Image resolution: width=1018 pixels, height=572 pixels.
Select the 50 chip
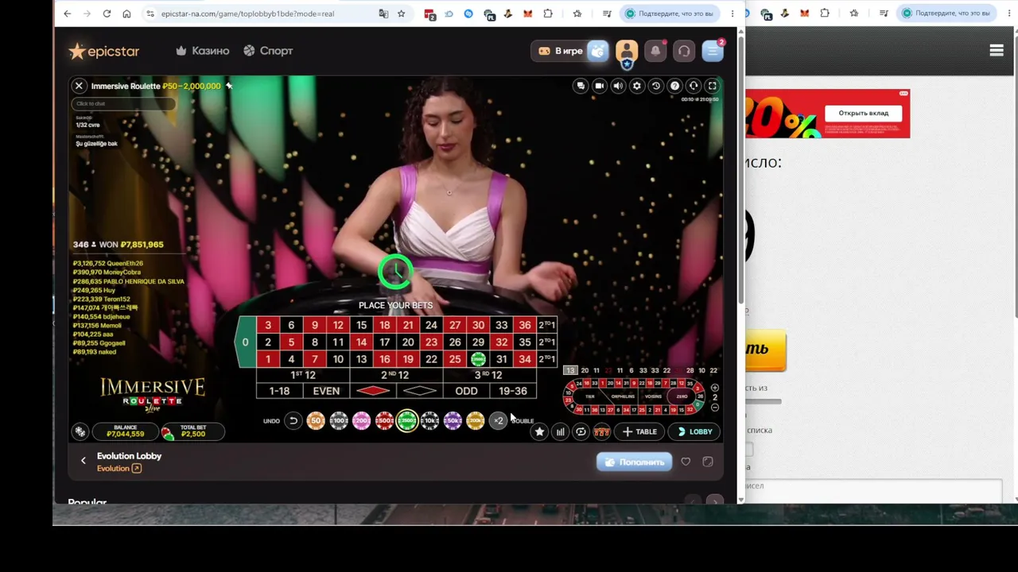tap(316, 421)
